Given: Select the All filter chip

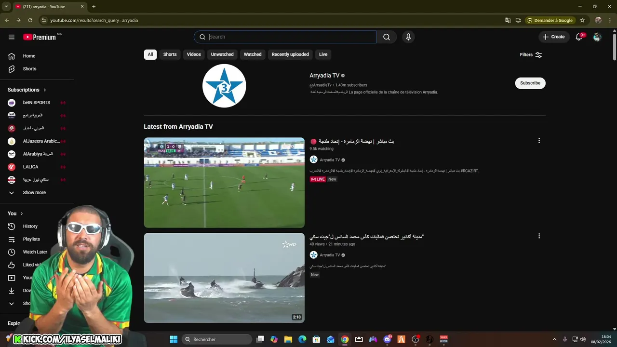Looking at the screenshot, I should click(x=150, y=54).
